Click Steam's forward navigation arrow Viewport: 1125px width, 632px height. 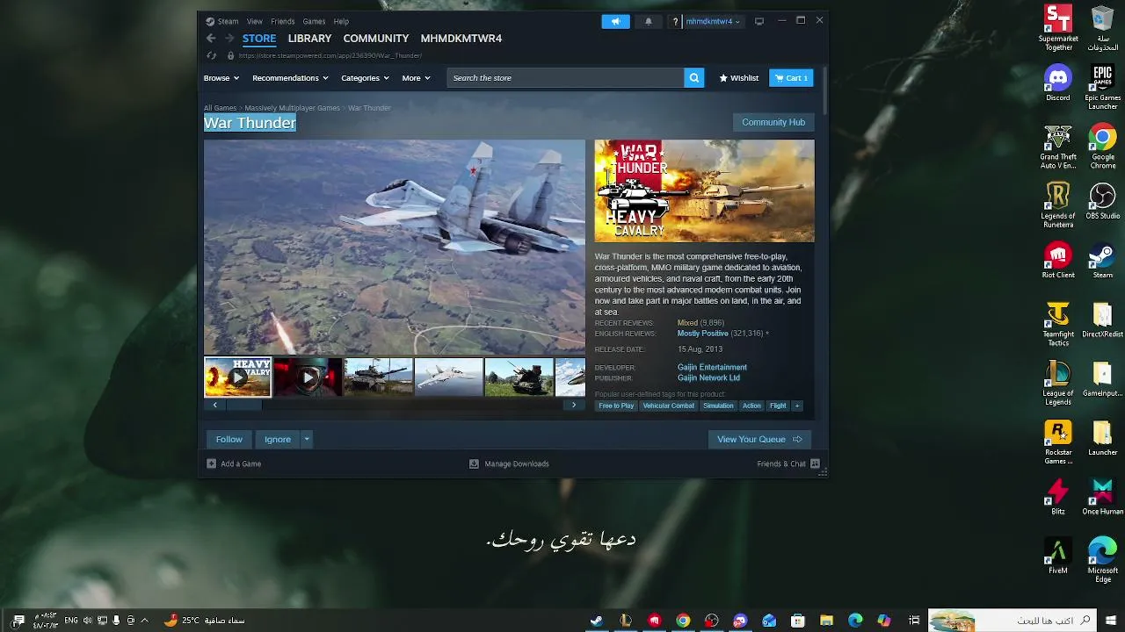click(229, 39)
